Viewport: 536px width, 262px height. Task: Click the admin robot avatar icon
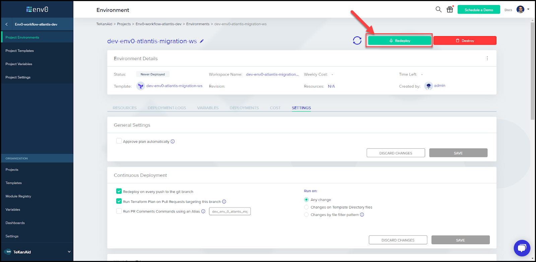428,86
